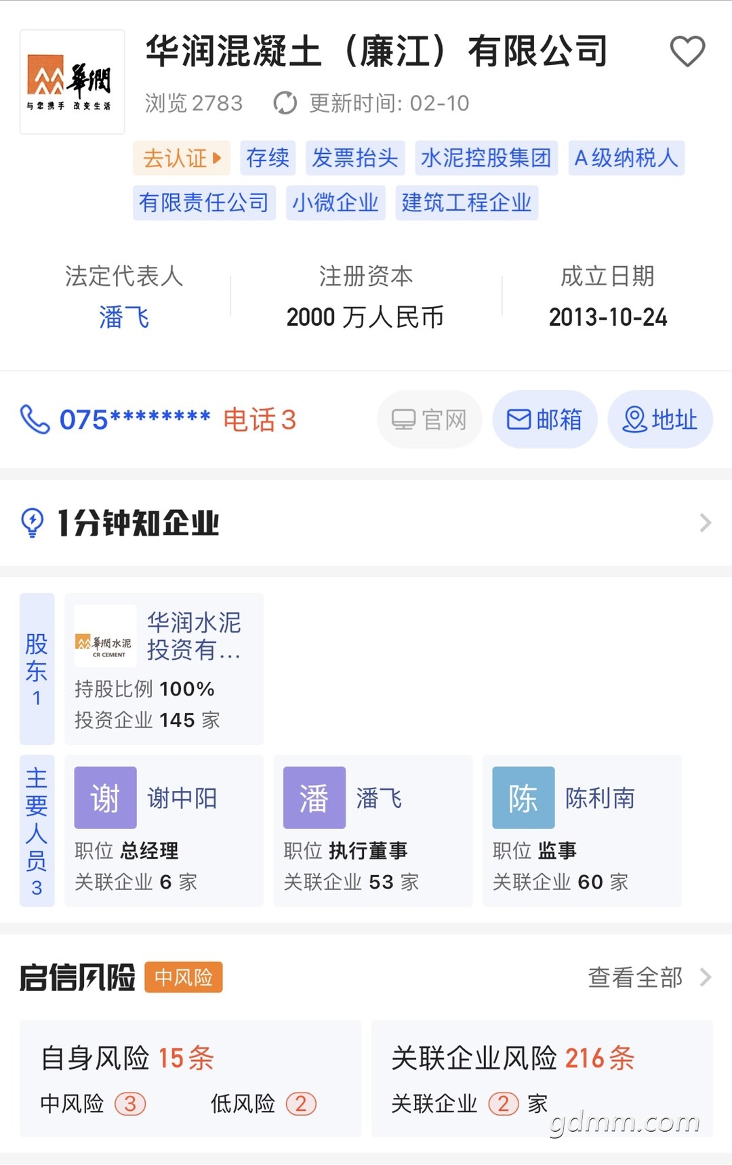Tap the purple 谢 avatar

tap(105, 798)
